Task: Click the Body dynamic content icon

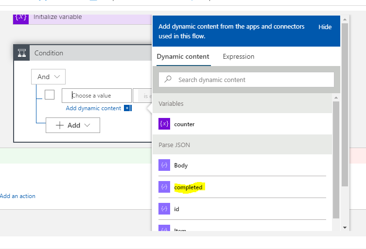Action: [x=164, y=166]
